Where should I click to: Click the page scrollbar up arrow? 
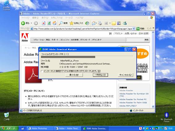[153, 33]
